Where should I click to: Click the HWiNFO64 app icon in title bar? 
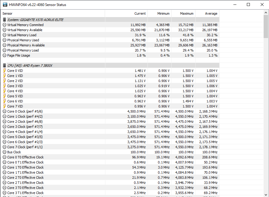point(5,4)
